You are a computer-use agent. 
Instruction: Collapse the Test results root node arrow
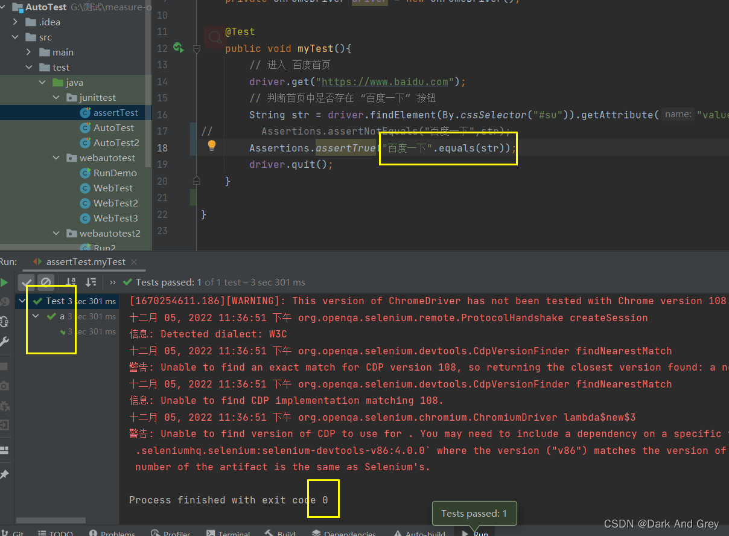tap(23, 301)
